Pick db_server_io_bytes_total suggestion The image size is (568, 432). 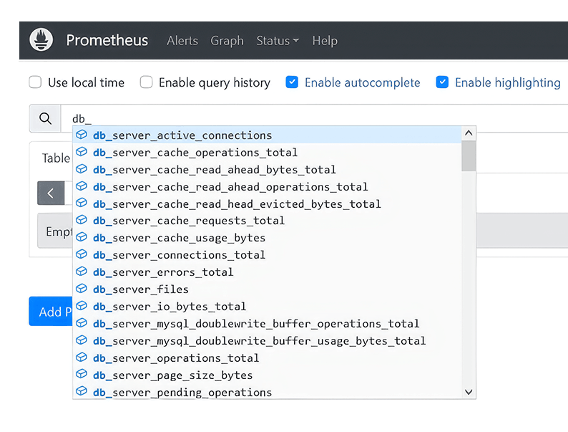(268, 306)
